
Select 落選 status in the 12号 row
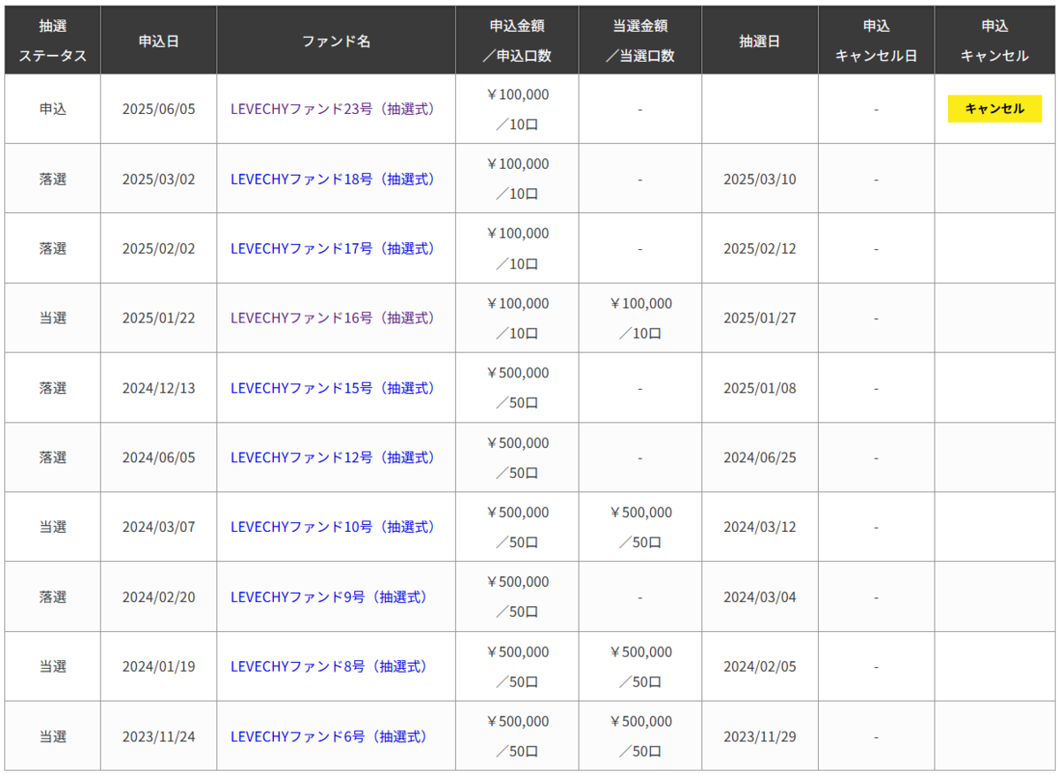coord(53,458)
